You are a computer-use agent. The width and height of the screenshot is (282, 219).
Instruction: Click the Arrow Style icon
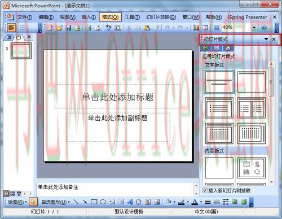tap(226, 202)
